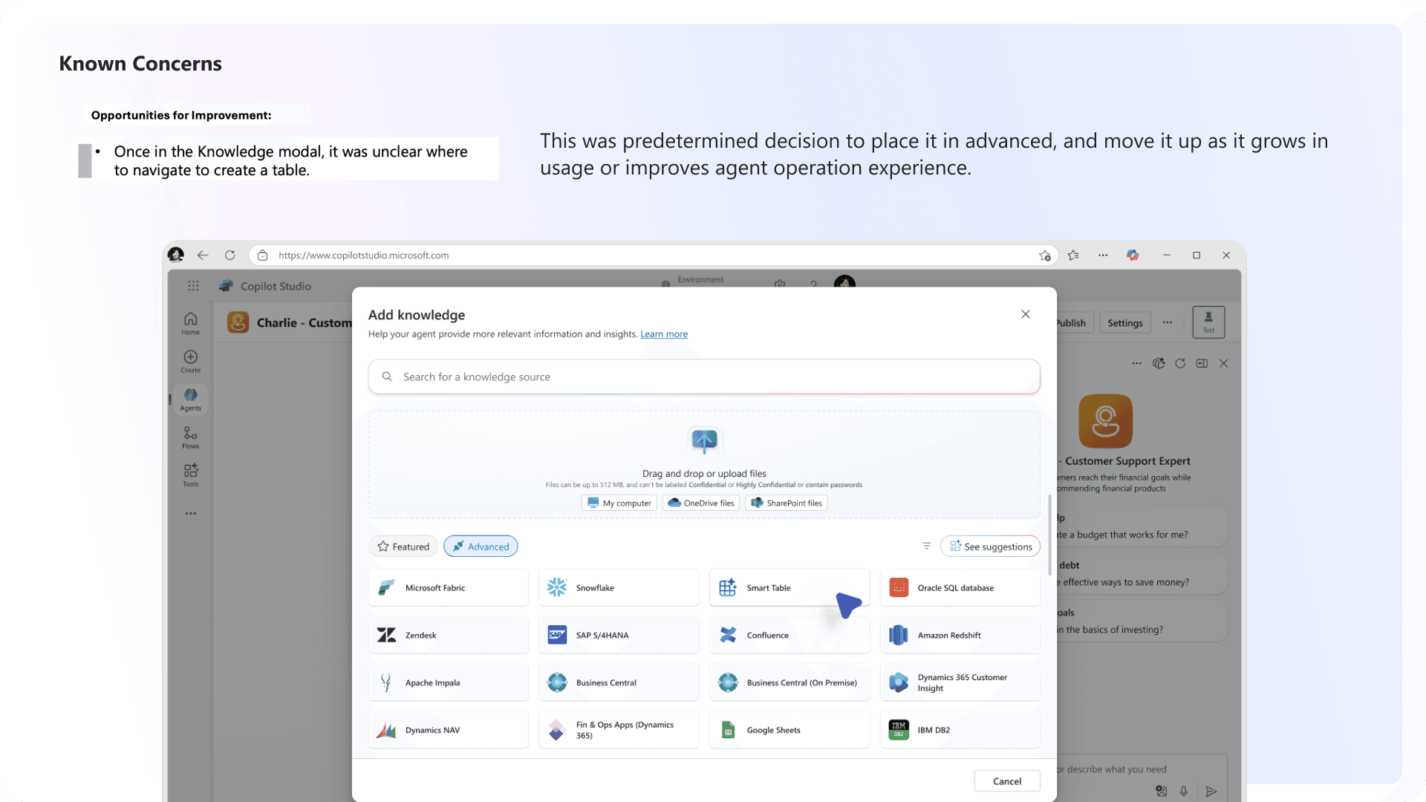Open Flows in the left sidebar

point(191,437)
